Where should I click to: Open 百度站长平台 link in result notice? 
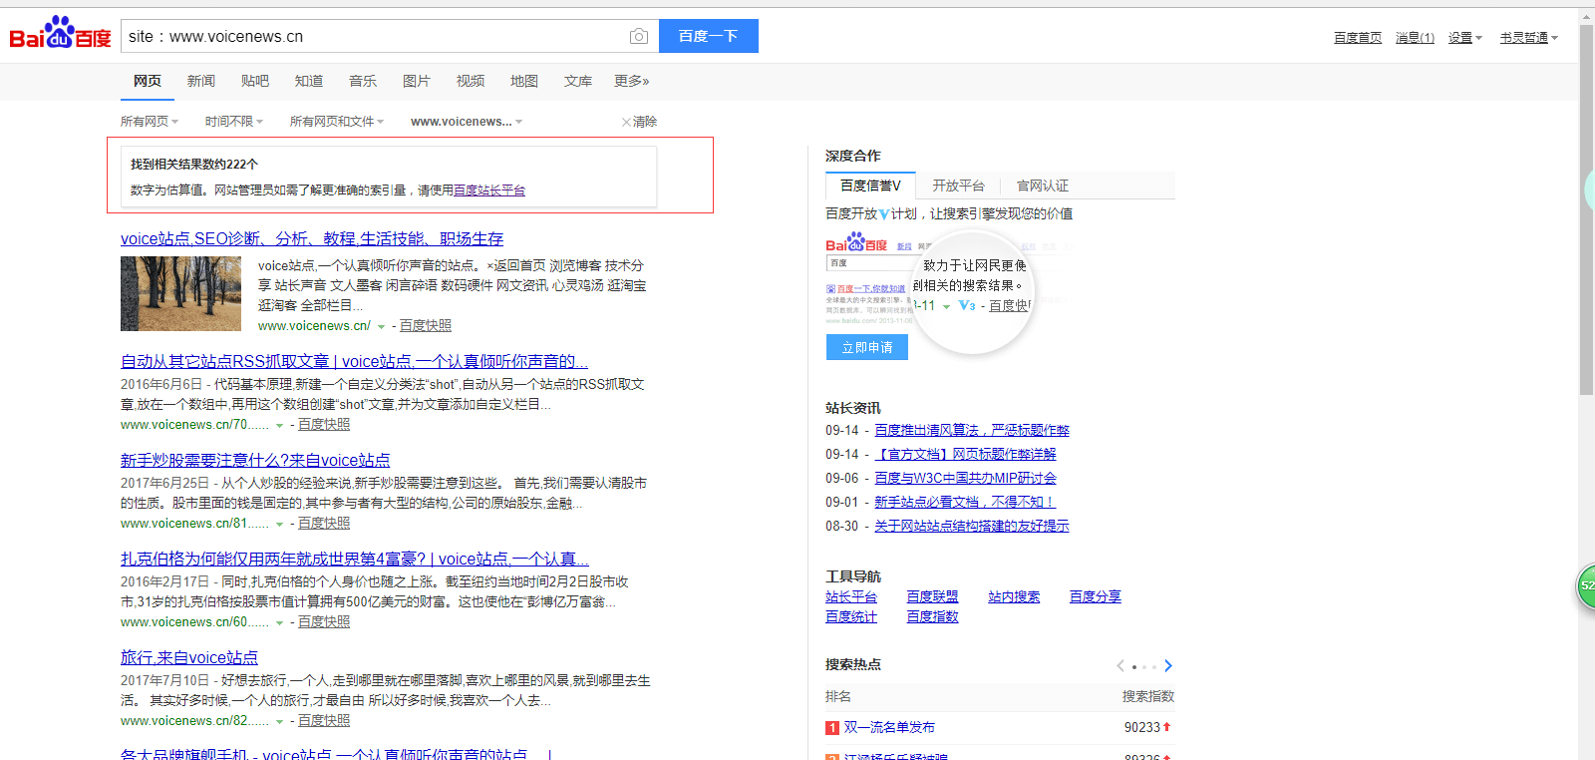point(489,190)
